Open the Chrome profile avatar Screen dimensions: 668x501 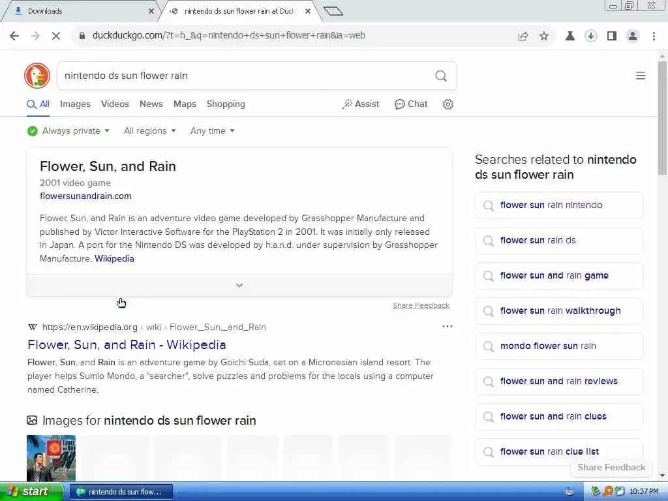(x=633, y=37)
